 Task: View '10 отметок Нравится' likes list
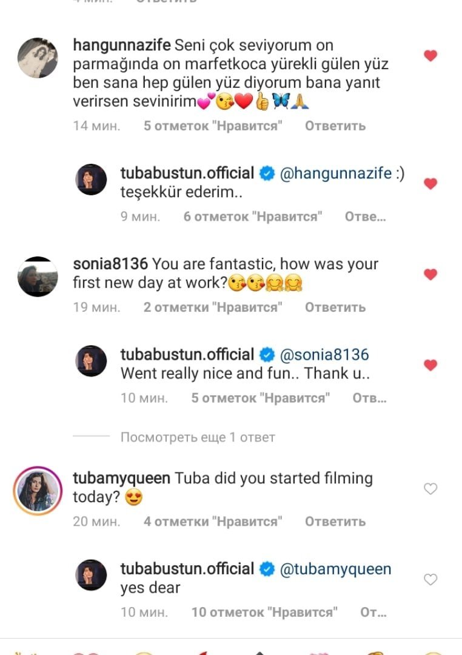tap(264, 612)
